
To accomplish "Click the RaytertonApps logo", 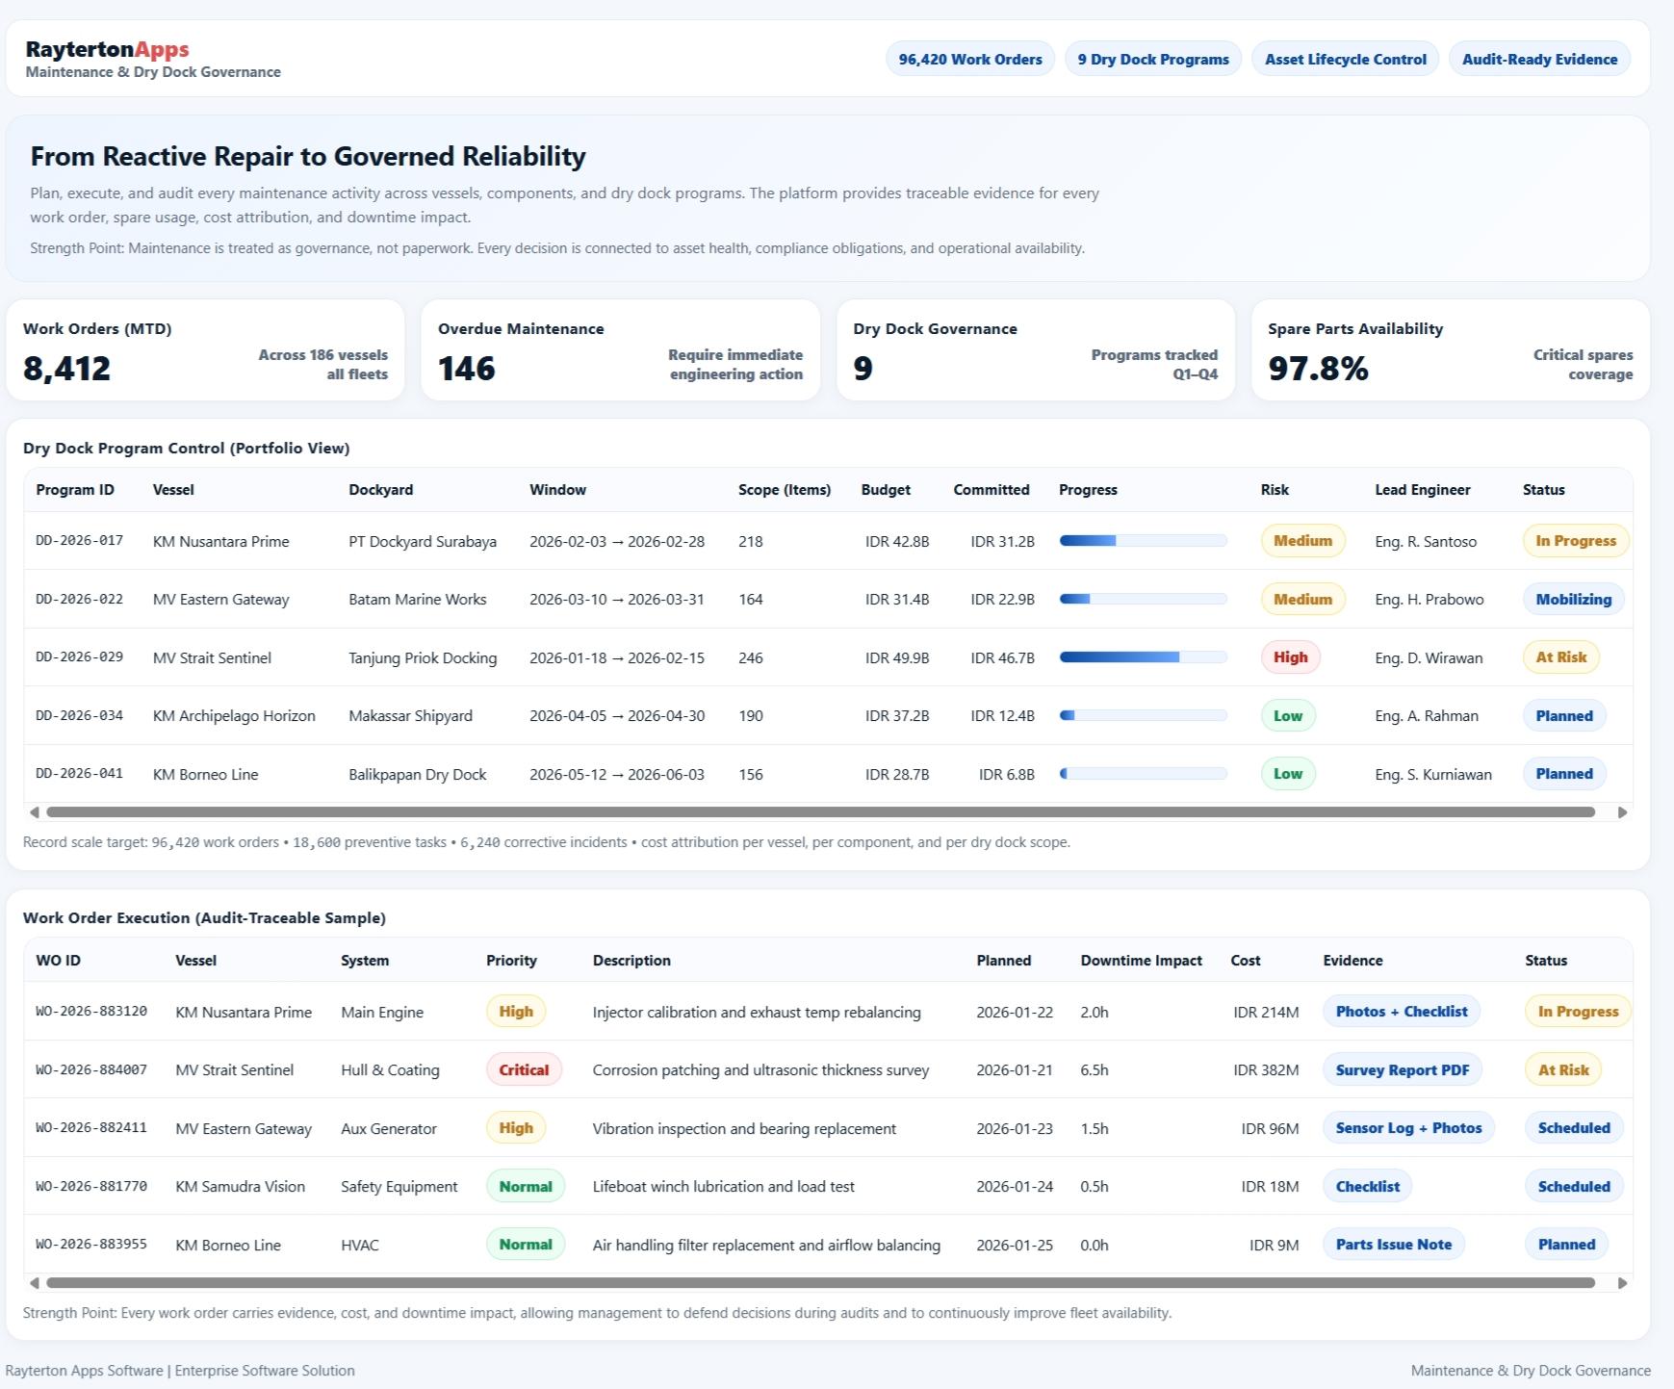I will 107,49.
